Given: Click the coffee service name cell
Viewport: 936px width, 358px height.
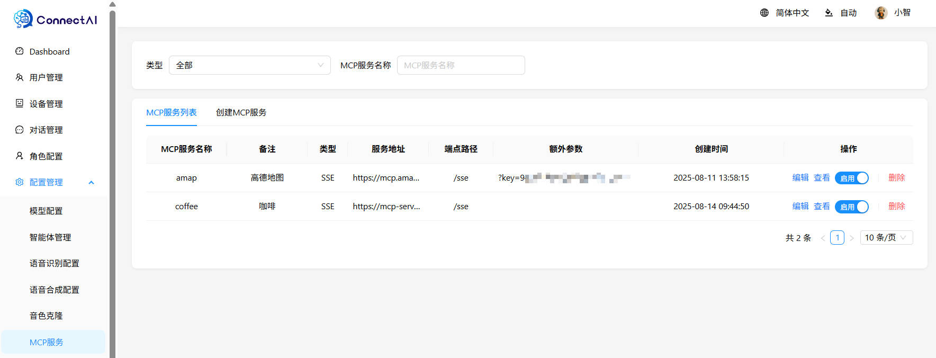Looking at the screenshot, I should click(x=186, y=207).
